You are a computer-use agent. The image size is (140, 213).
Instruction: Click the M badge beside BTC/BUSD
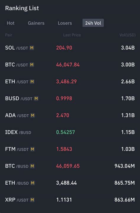tap(32, 166)
